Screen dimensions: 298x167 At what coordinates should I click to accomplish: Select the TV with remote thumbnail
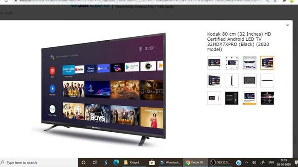214,98
